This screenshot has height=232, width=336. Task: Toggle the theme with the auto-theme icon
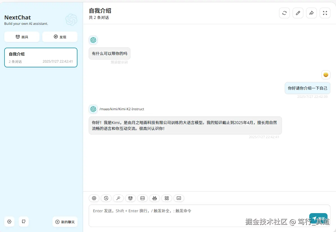106,198
